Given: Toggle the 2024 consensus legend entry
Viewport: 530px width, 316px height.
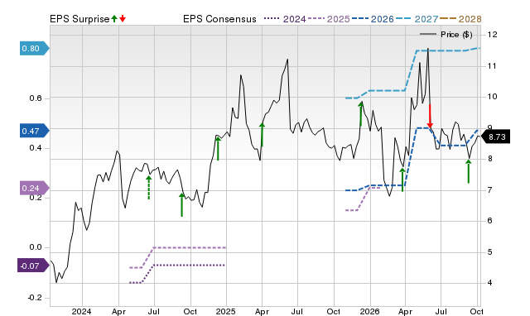Looking at the screenshot, I should tap(285, 19).
